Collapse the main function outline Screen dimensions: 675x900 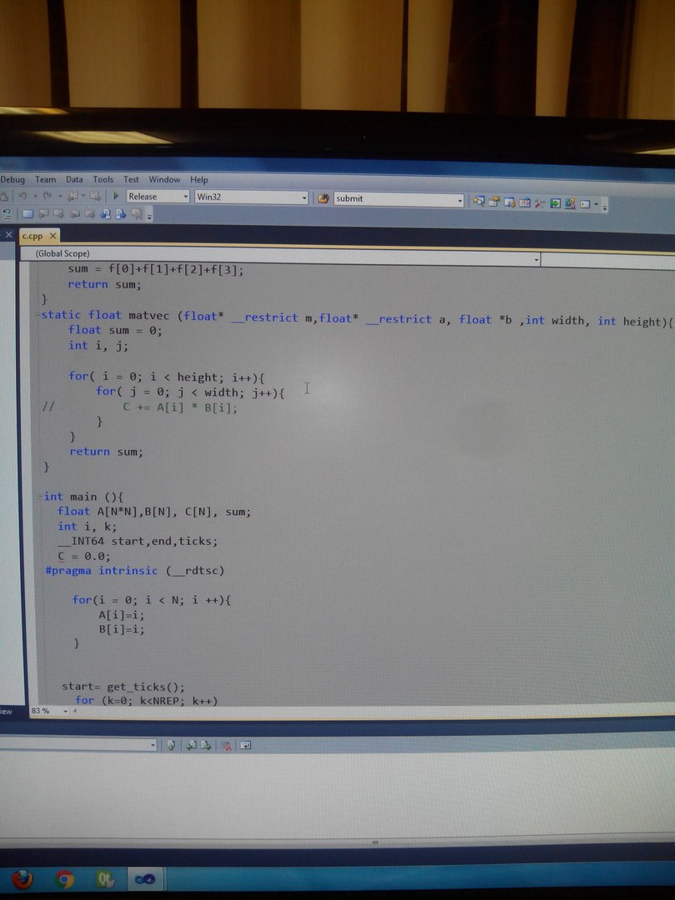click(39, 497)
